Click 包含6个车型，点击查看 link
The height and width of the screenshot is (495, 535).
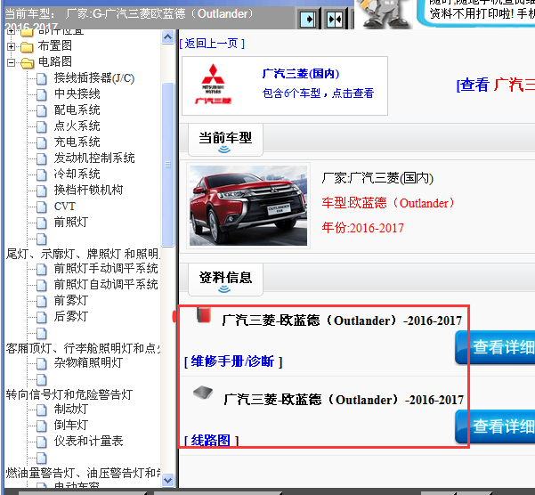point(318,93)
